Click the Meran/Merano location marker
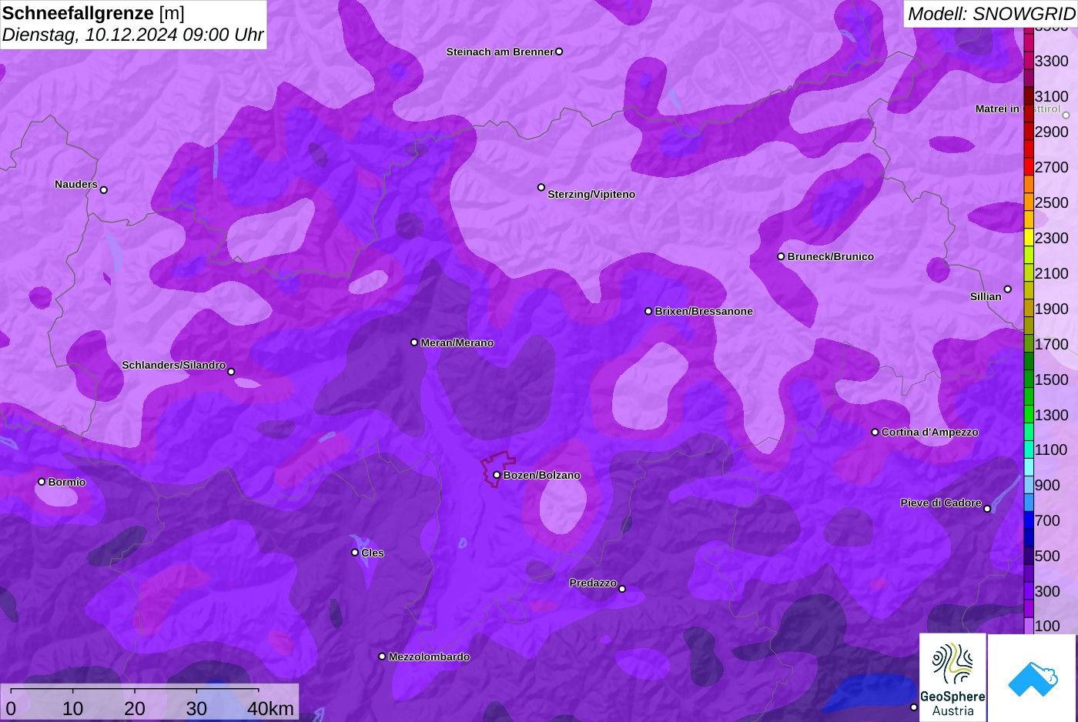The height and width of the screenshot is (722, 1078). (x=414, y=343)
